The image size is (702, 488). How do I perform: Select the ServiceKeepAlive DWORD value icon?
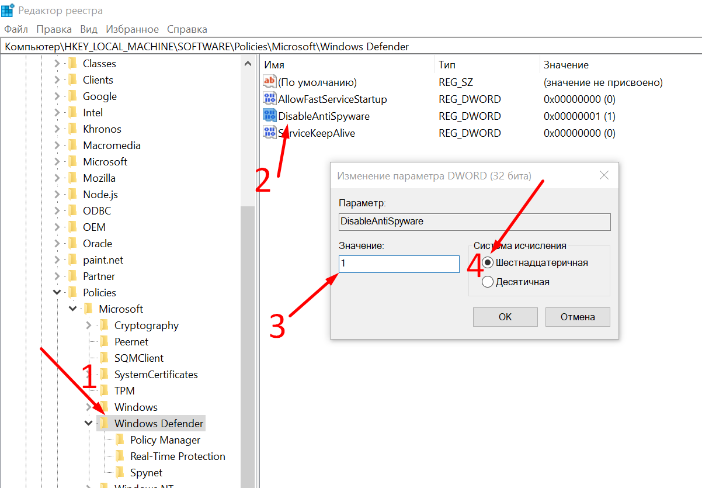[x=269, y=133]
